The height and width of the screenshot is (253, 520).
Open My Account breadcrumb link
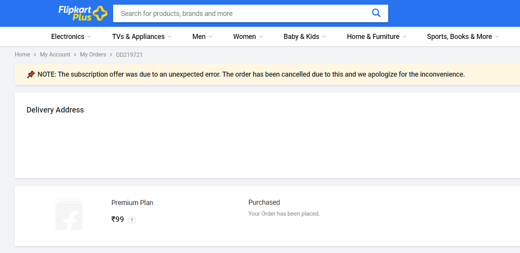(55, 54)
